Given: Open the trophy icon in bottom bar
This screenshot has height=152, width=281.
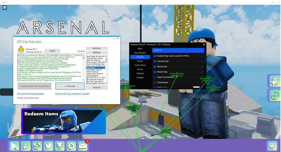Looking at the screenshot, I should pyautogui.click(x=60, y=146).
